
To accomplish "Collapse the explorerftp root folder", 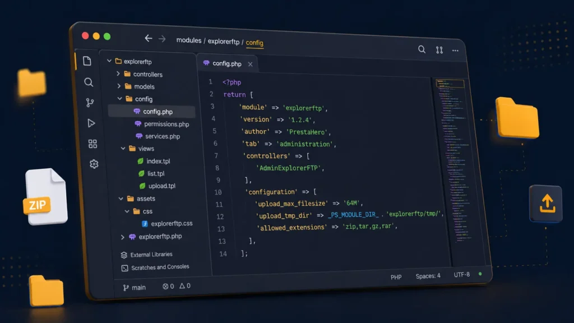I will pos(109,61).
